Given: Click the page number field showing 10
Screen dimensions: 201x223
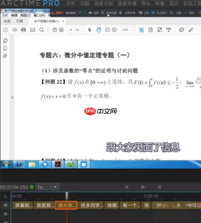Looking at the screenshot, I should pyautogui.click(x=71, y=30).
